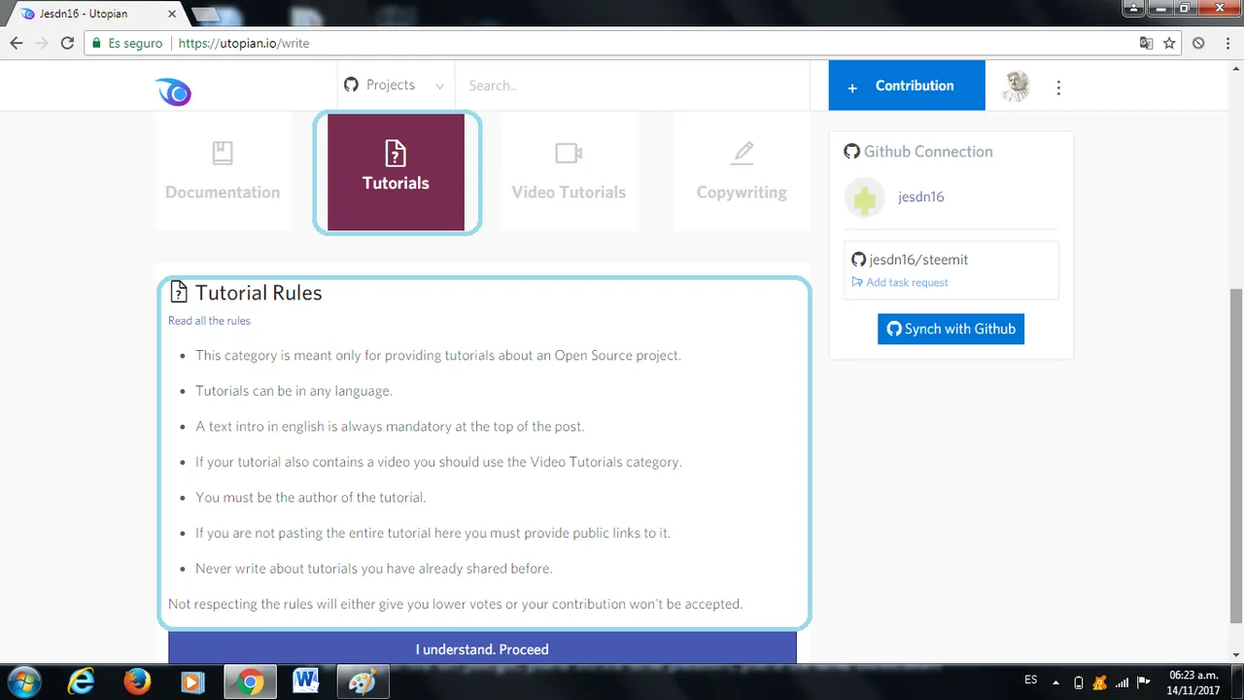
Task: Click the address bar URL
Action: coord(244,44)
